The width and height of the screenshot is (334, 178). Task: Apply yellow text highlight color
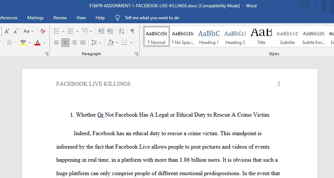(23, 43)
